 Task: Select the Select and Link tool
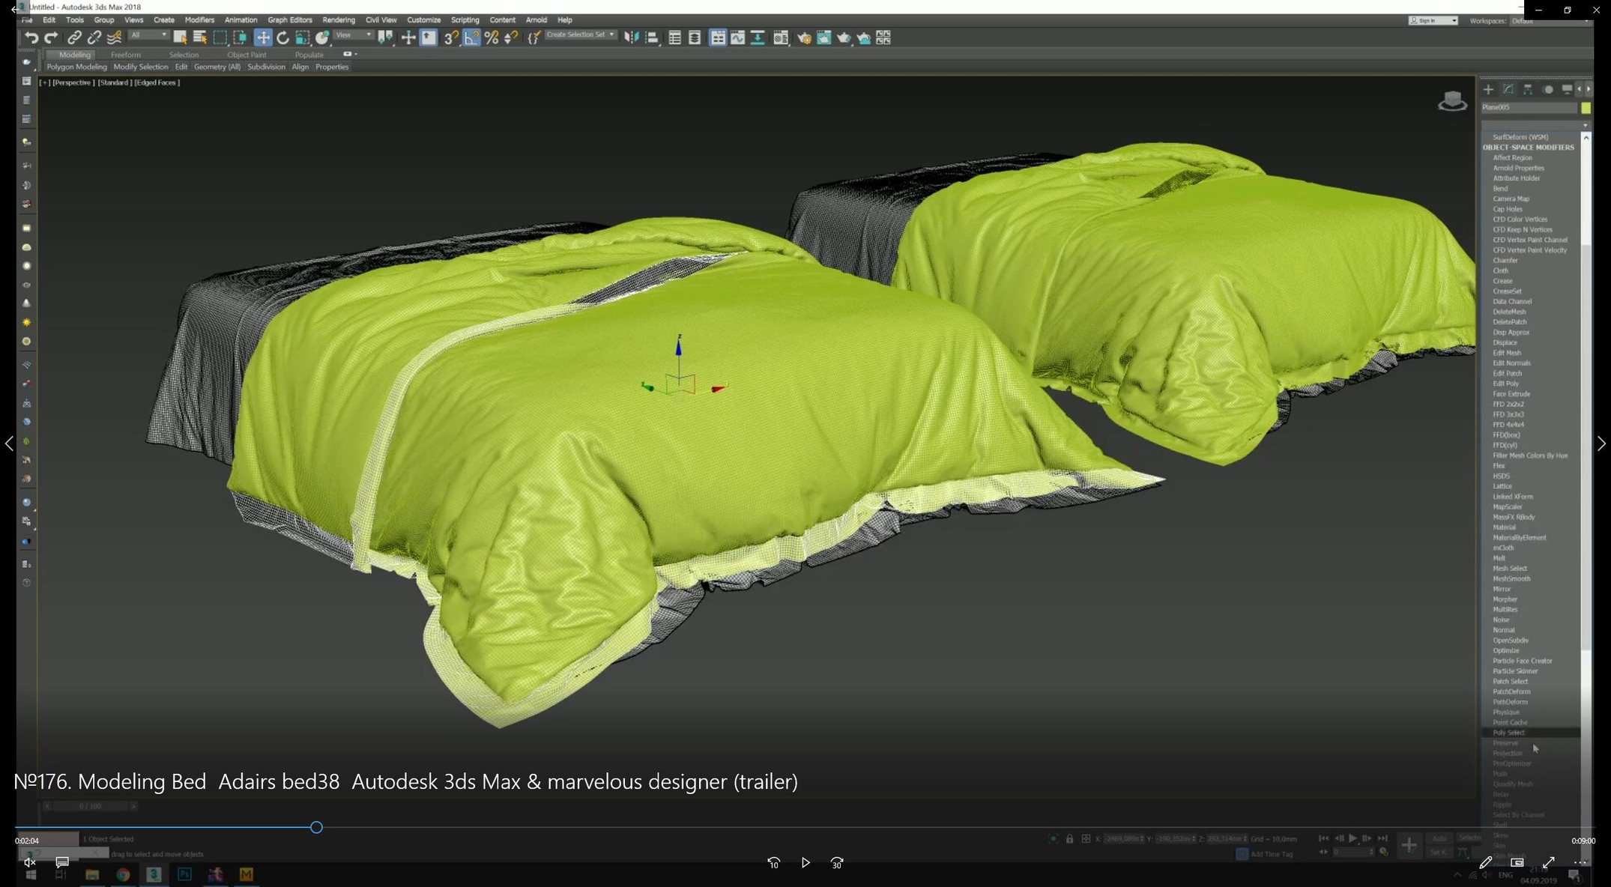pyautogui.click(x=74, y=37)
